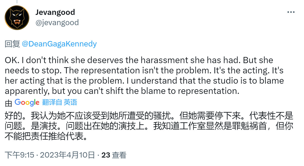This screenshot has height=166, width=304.
Task: Click the 英语 source language text
Action: 70,103
